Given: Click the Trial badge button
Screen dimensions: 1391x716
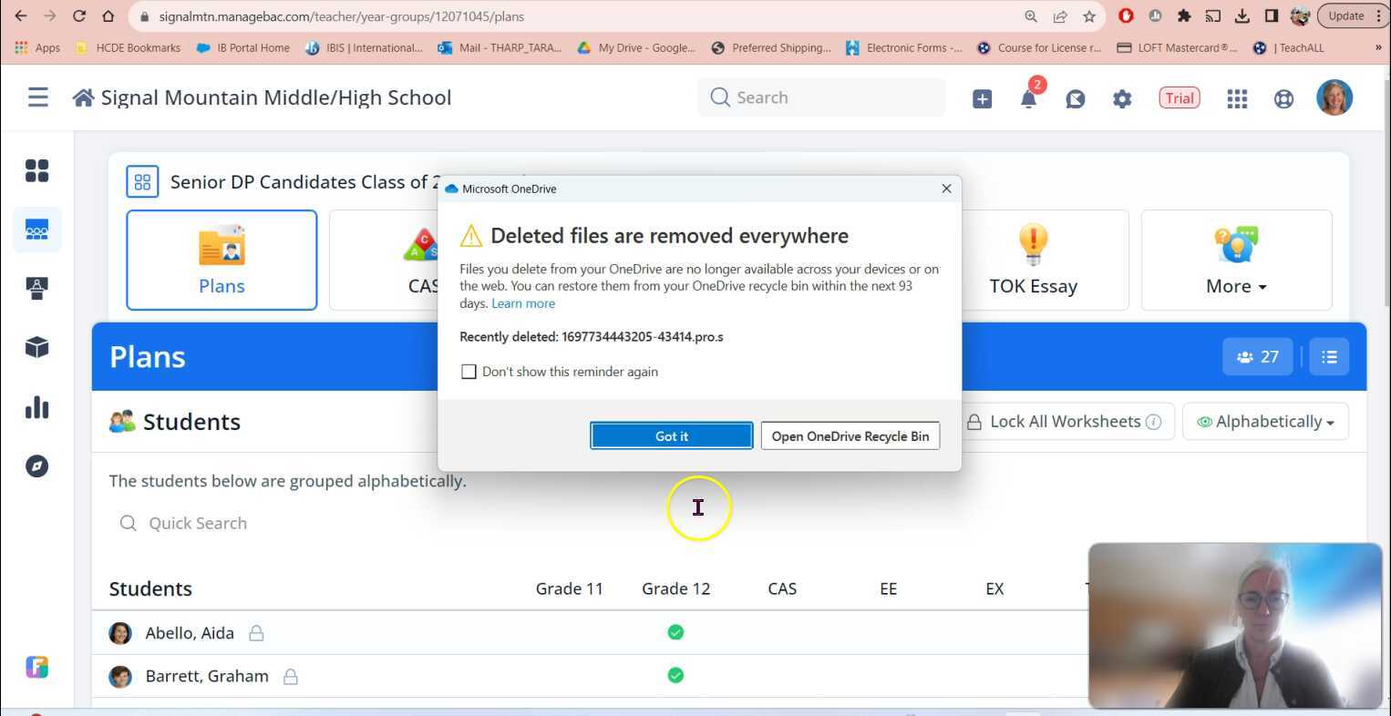Looking at the screenshot, I should coord(1180,98).
